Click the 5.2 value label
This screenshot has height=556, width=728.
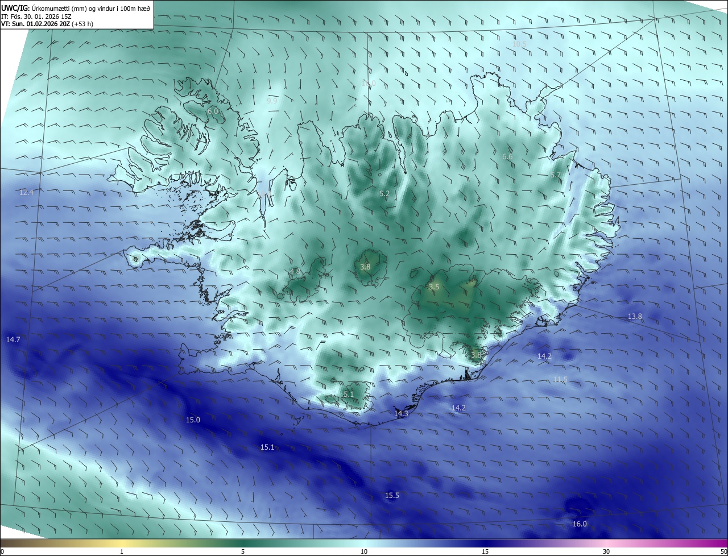coord(384,193)
